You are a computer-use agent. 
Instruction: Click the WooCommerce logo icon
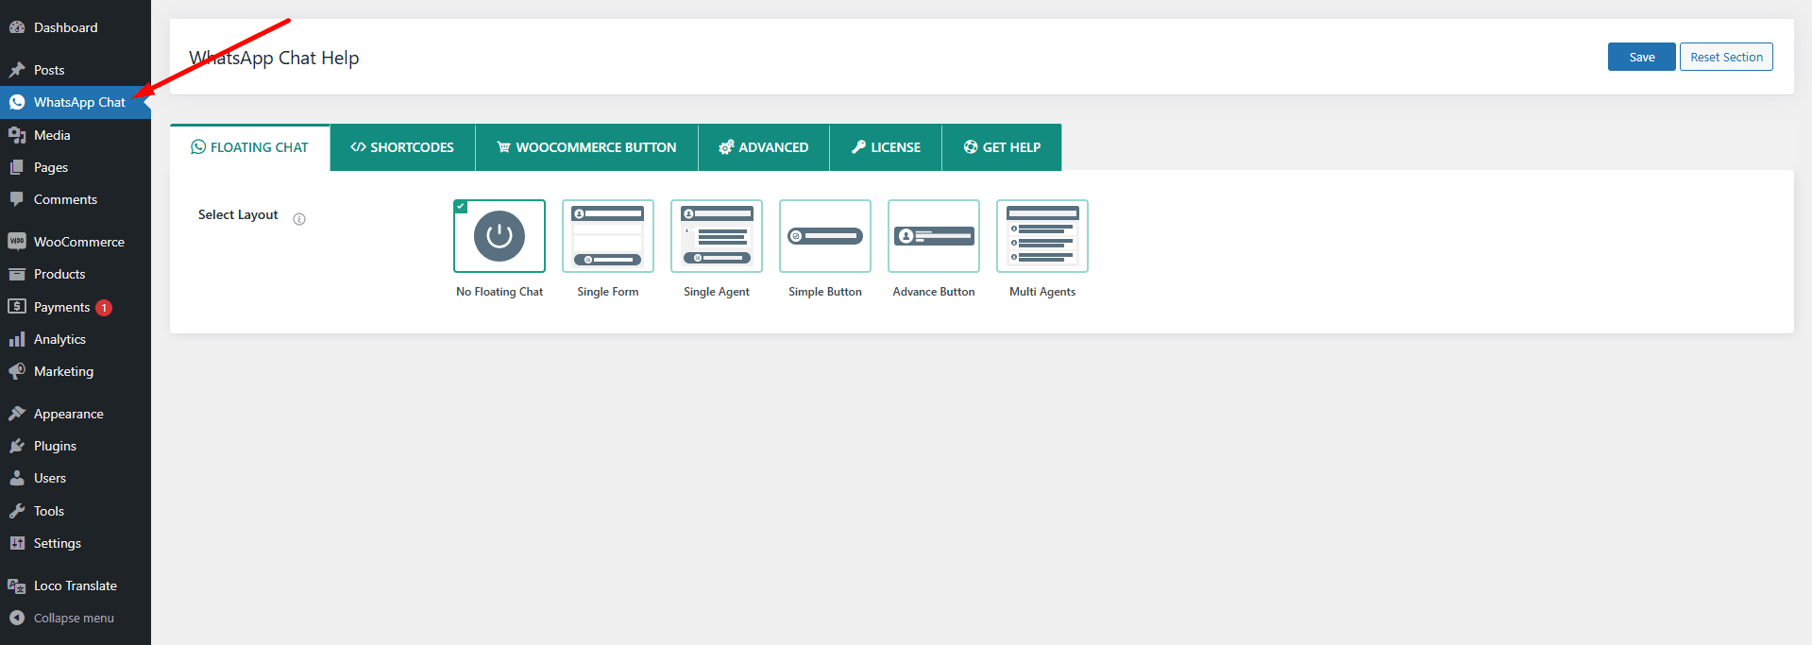(17, 242)
